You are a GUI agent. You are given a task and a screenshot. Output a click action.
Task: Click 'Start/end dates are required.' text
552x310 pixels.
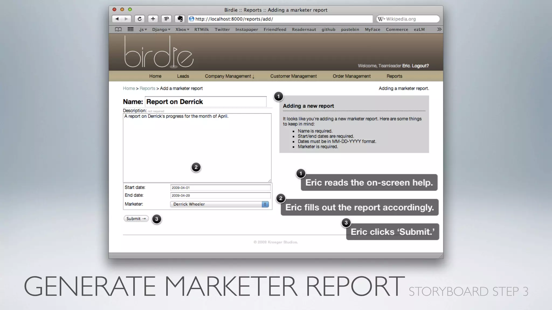(x=326, y=136)
